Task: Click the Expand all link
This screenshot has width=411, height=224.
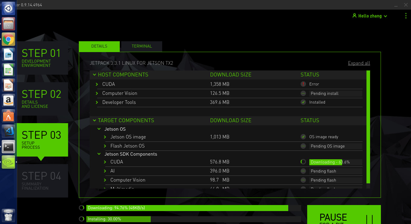Action: pos(359,63)
